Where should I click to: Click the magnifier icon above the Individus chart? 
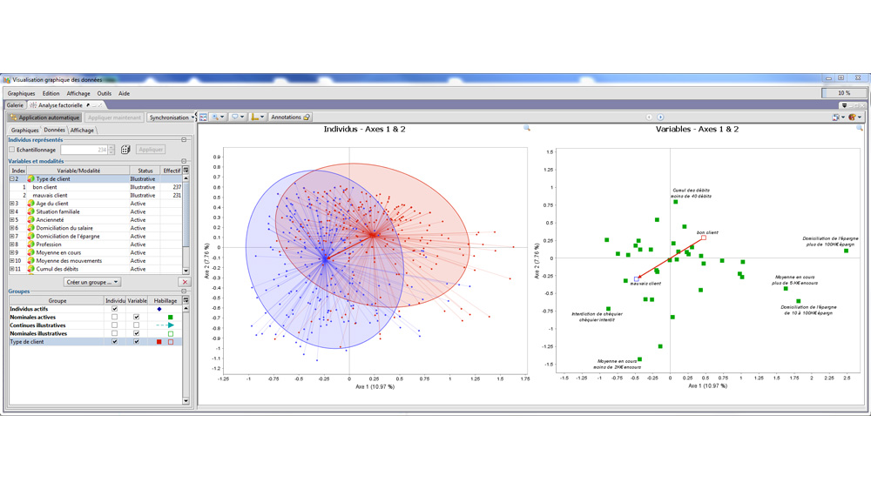pos(526,129)
